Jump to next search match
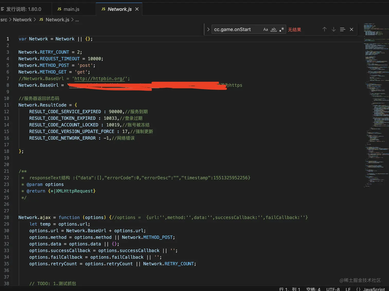Viewport: 389px width, 291px height. (333, 29)
